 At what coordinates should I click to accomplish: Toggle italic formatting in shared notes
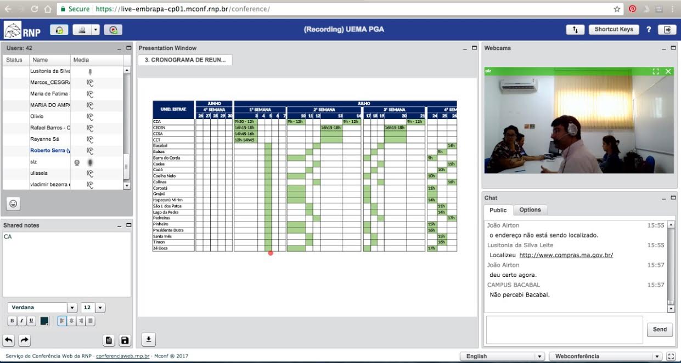point(21,321)
